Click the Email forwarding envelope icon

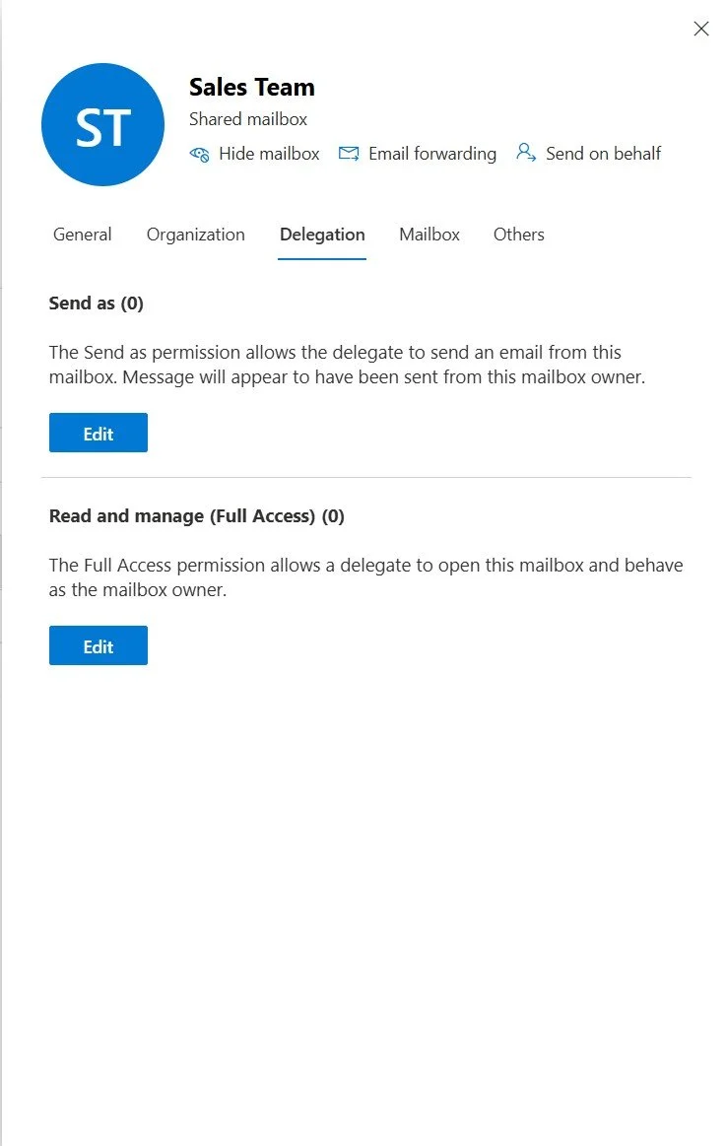click(x=349, y=154)
